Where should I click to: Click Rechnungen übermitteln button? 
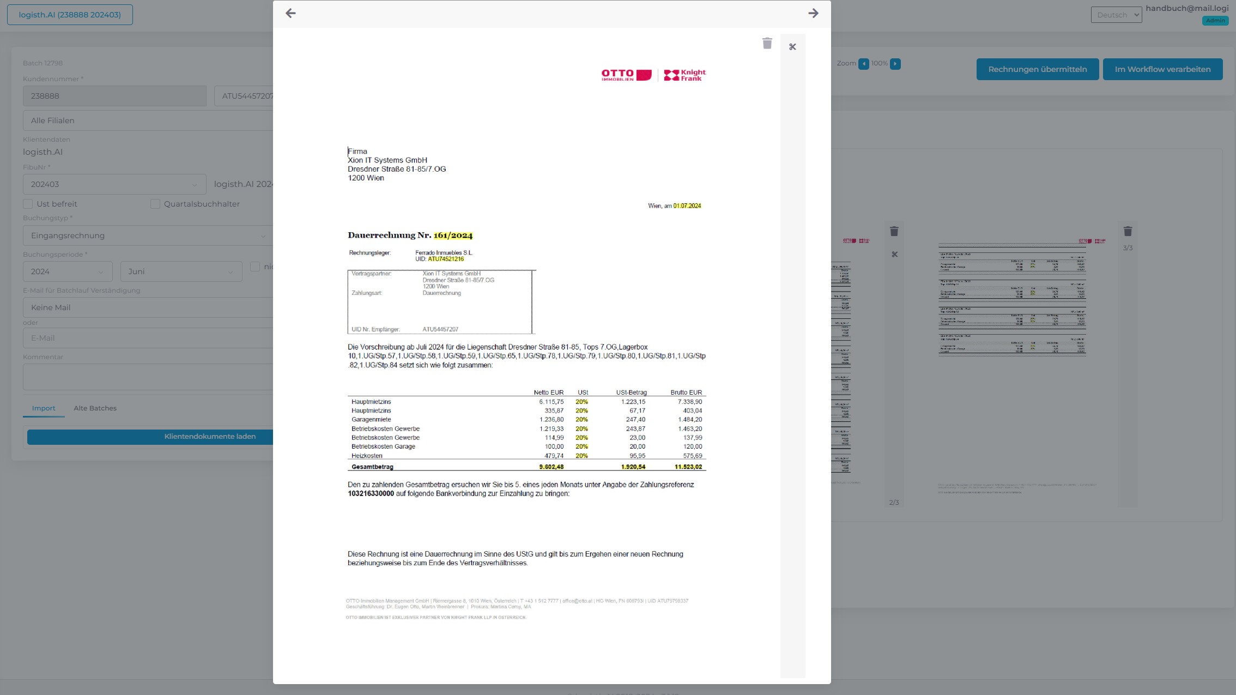click(x=1037, y=69)
